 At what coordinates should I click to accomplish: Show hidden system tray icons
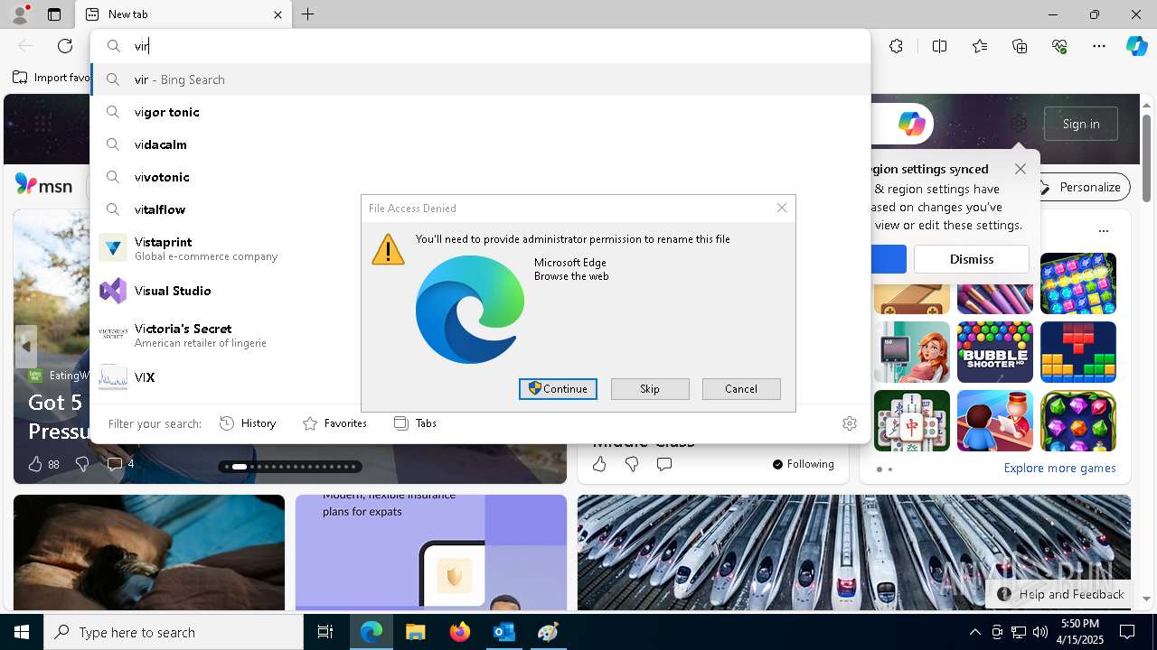click(x=974, y=632)
